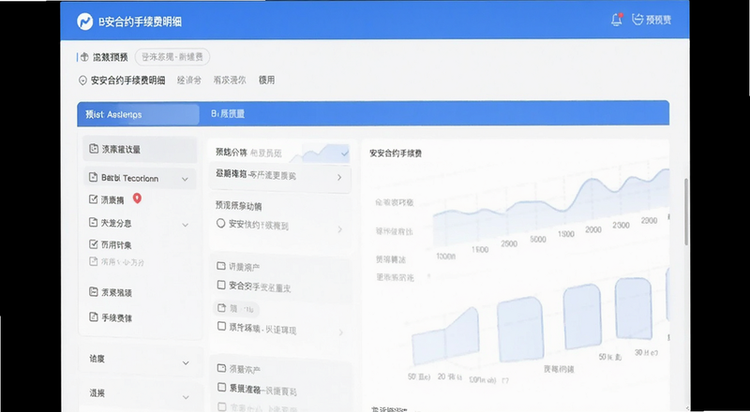The image size is (750, 412).
Task: Click the icon on the row above 手续费
Action: (94, 291)
